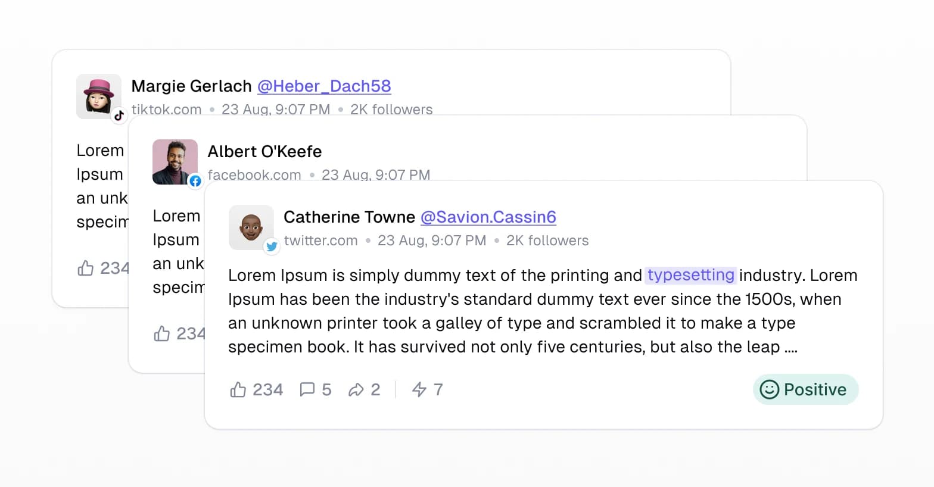Click the share arrow icon on Catherine's post
The height and width of the screenshot is (487, 934).
[x=356, y=390]
